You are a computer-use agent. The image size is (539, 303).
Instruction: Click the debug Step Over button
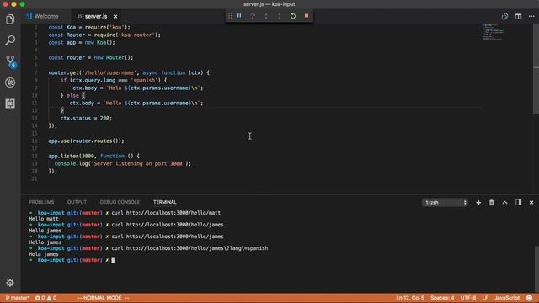point(253,16)
